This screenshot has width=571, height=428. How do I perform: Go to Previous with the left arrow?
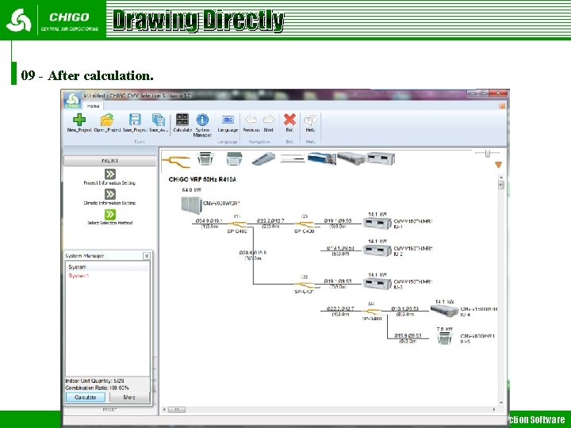pos(251,120)
